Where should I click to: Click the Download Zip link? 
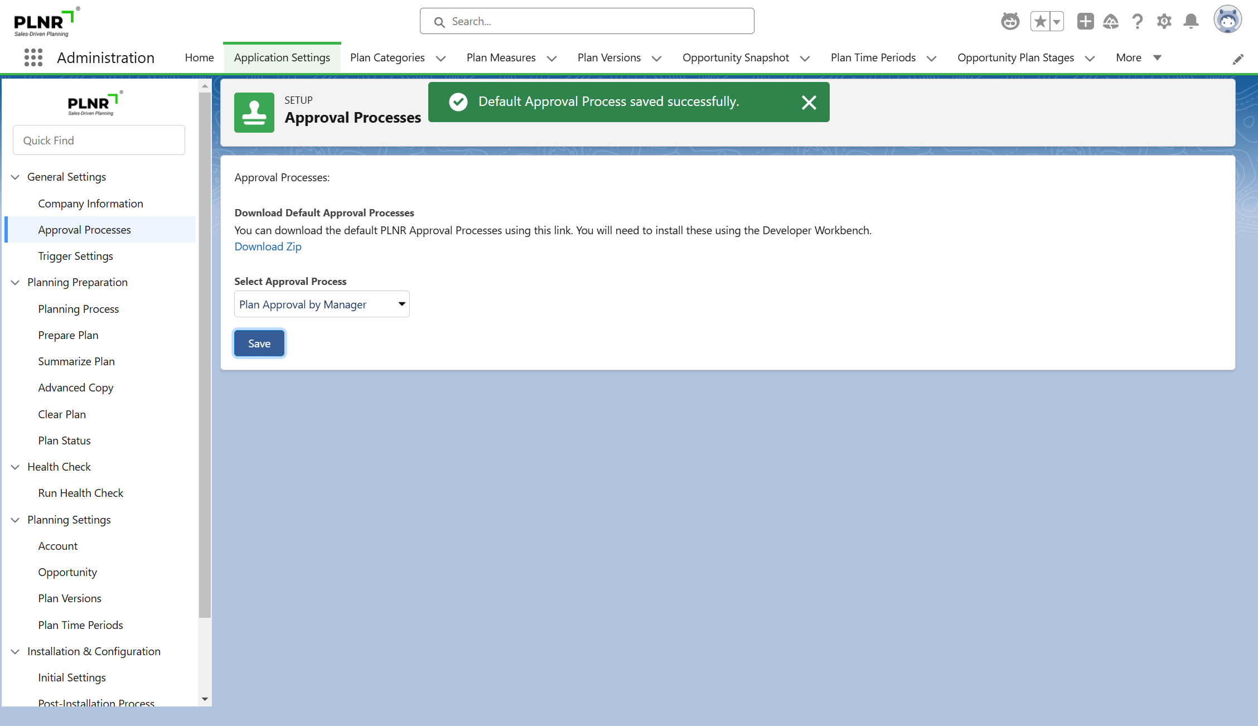pos(268,246)
